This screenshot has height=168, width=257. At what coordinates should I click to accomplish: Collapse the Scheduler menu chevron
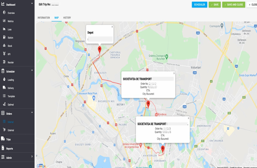click(x=32, y=70)
